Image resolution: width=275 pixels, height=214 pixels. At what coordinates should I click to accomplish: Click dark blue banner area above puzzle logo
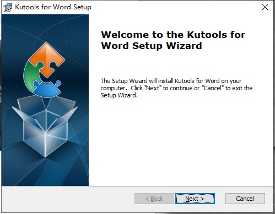pos(45,28)
